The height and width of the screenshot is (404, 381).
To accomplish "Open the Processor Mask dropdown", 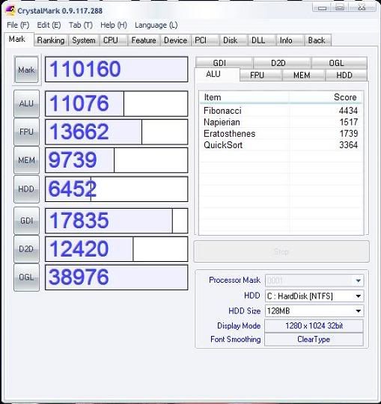I will [314, 281].
